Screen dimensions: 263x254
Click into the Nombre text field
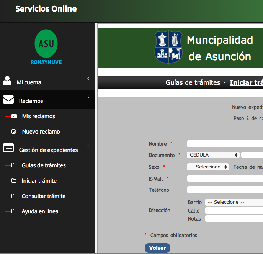point(225,144)
